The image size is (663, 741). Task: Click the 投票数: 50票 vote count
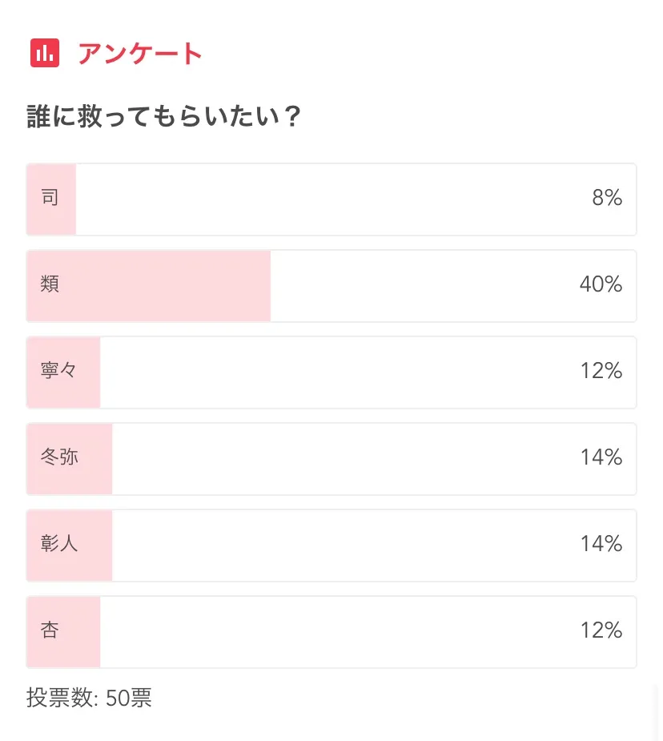tap(89, 698)
